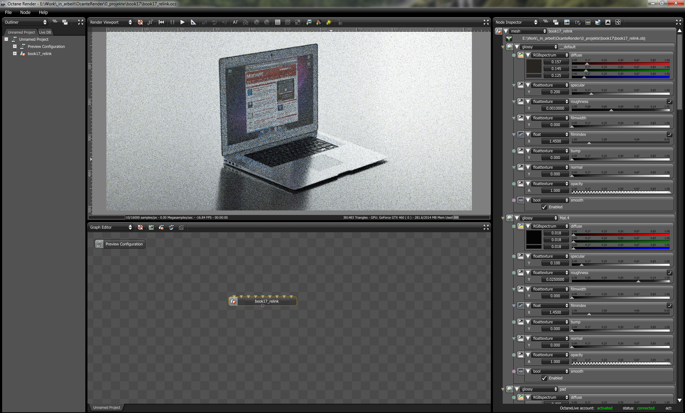Expand the book17_relink tree item in Outliner
This screenshot has height=413, width=685.
15,54
